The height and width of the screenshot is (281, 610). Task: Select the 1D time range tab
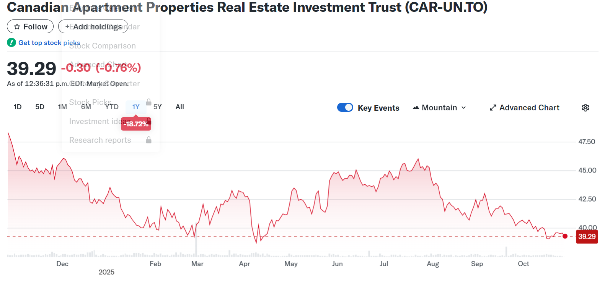click(18, 107)
